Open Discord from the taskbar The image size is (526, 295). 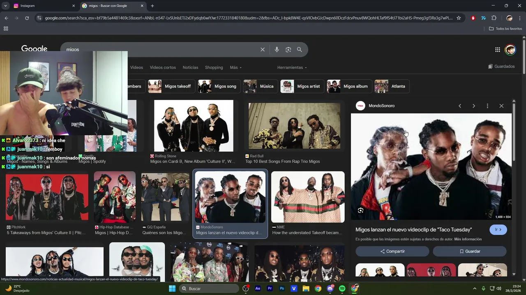330,288
